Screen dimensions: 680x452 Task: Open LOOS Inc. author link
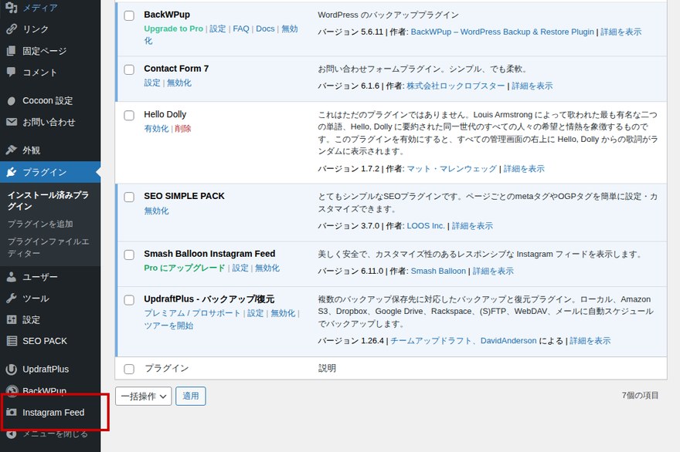coord(426,225)
